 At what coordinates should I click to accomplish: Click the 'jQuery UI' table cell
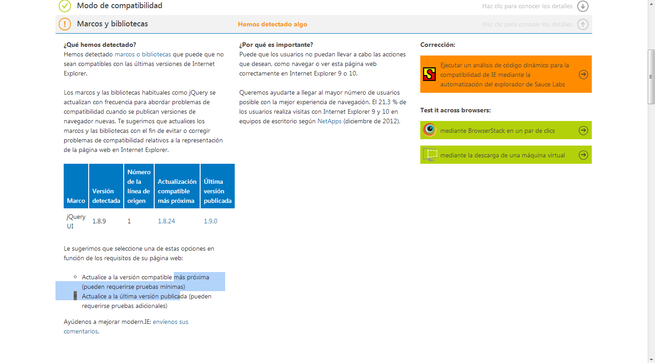click(x=76, y=221)
